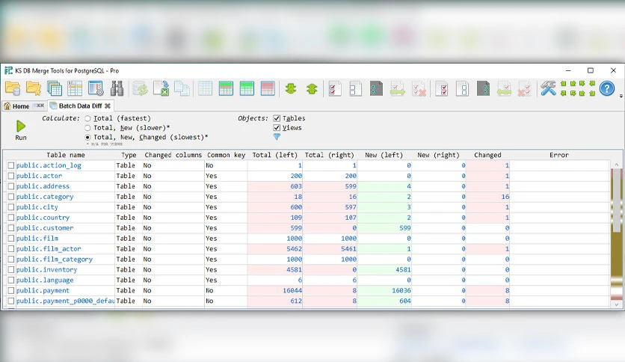This screenshot has height=362, width=625.
Task: Click the right-pointing green arrow merge icon
Action: click(398, 88)
